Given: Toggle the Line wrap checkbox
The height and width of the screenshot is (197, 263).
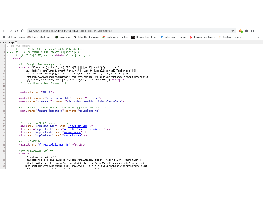Looking at the screenshot, I should pyautogui.click(x=16, y=42).
